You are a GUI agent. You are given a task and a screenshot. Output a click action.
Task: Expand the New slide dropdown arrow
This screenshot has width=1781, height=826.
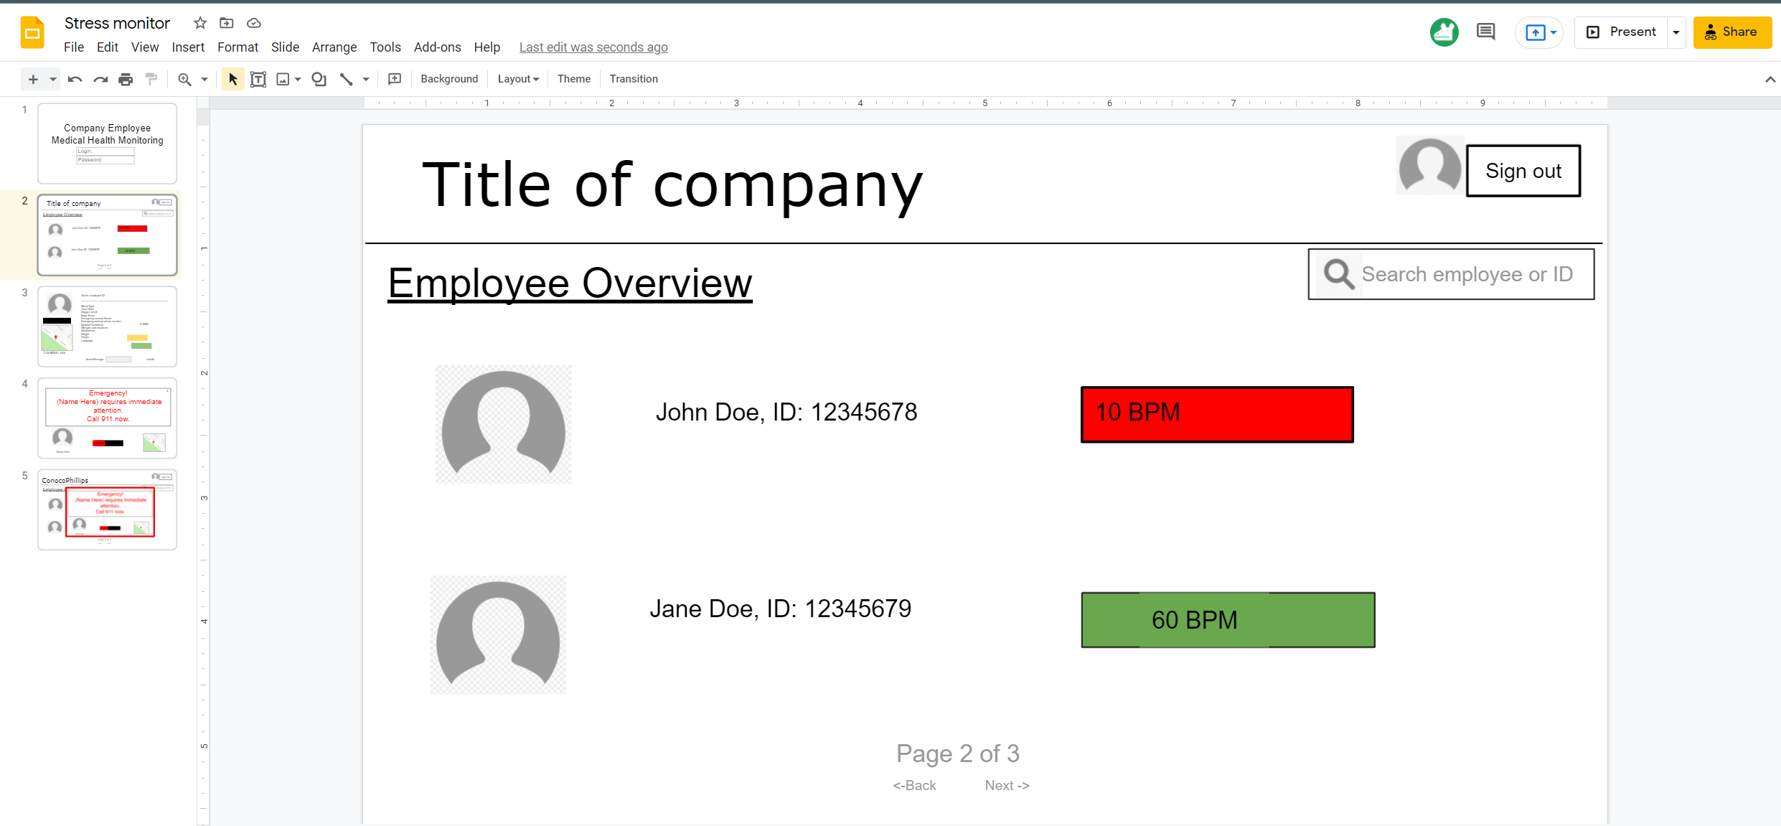[x=53, y=79]
